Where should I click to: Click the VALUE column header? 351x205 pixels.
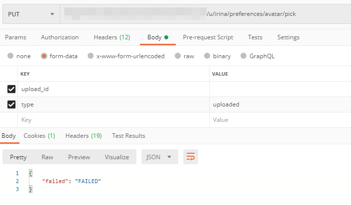(220, 74)
